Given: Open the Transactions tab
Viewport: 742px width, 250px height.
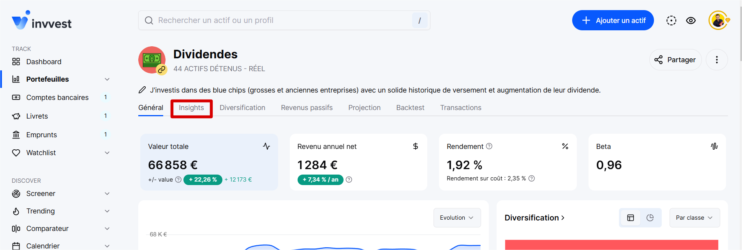Looking at the screenshot, I should (x=461, y=108).
